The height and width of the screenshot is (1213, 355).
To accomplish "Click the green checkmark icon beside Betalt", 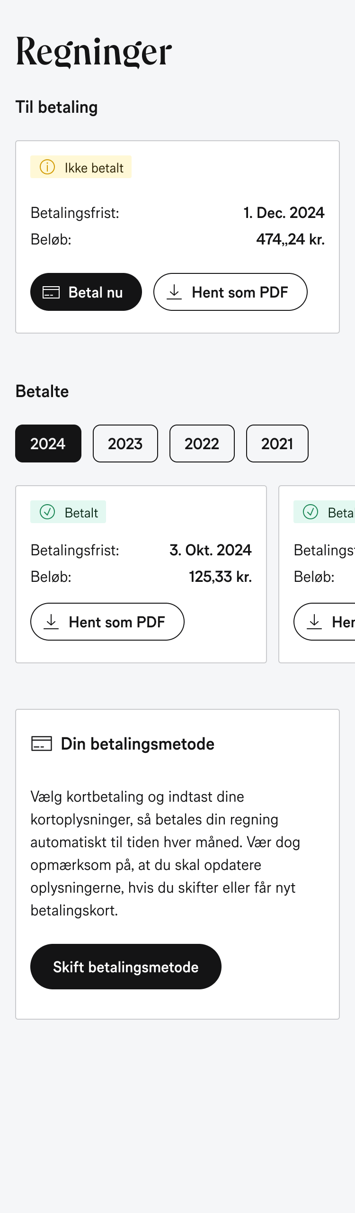I will click(x=47, y=512).
